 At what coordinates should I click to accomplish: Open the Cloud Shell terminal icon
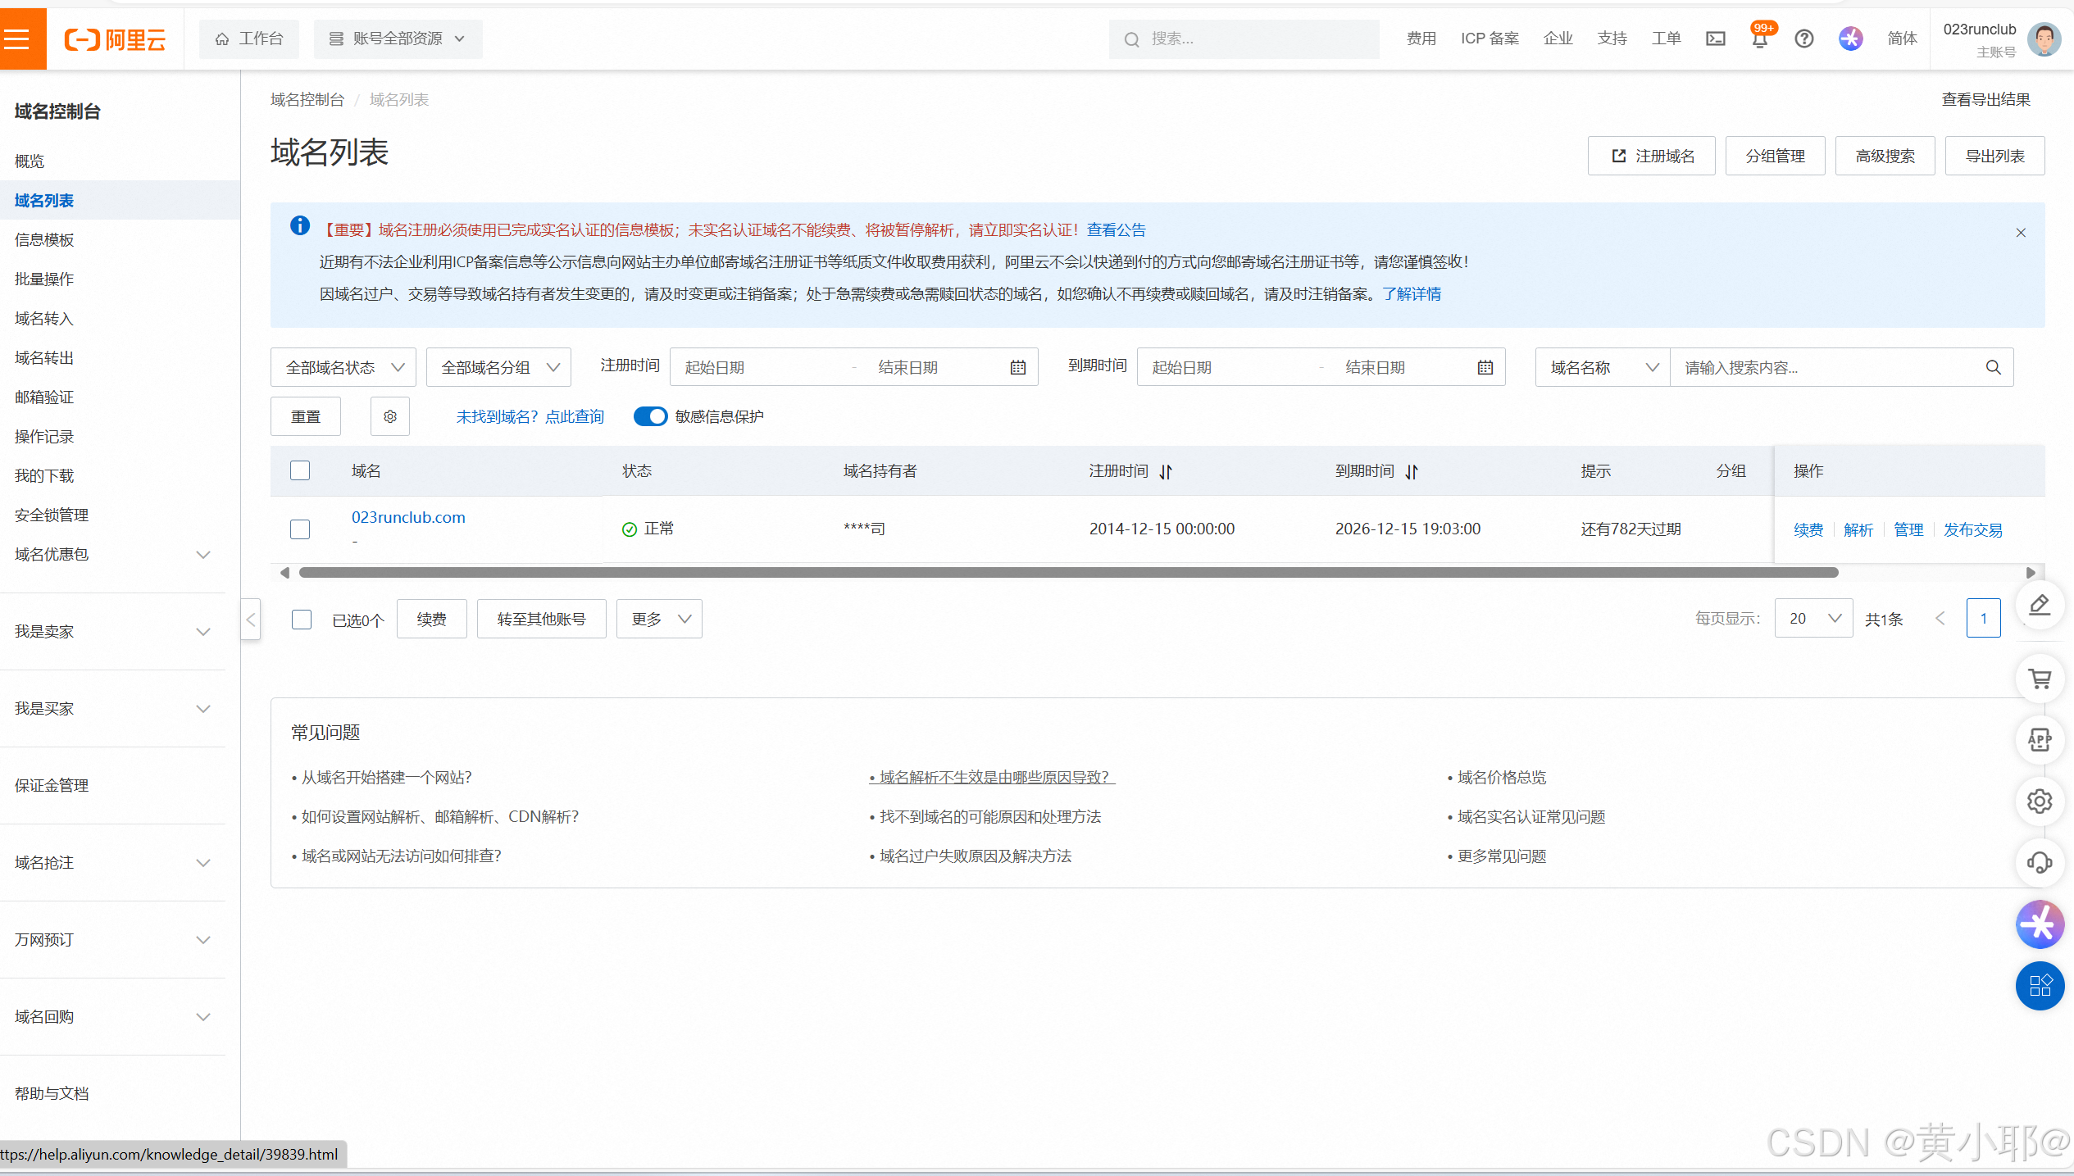1715,39
